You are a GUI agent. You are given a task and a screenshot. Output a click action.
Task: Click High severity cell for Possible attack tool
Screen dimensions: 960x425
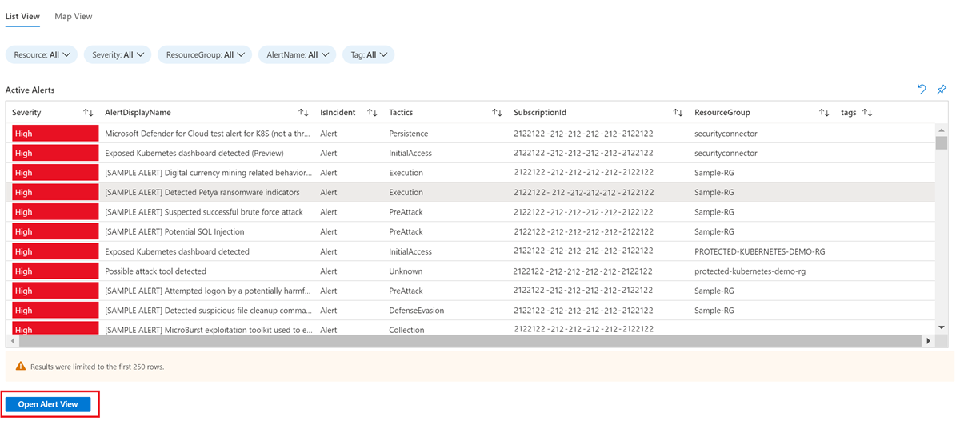[x=54, y=271]
